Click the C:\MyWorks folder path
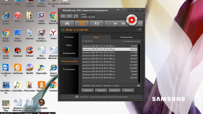The image size is (203, 114). [88, 41]
